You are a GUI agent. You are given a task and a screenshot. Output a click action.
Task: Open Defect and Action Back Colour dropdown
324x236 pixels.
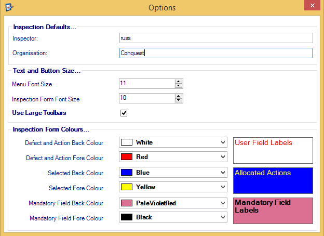click(173, 142)
